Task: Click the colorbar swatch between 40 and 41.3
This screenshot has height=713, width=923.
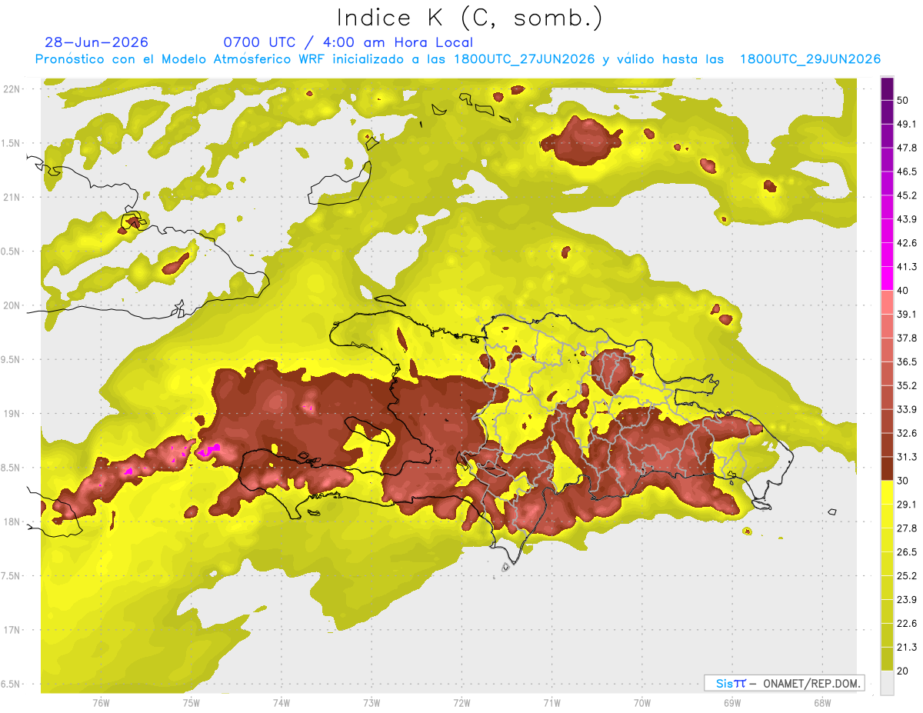Action: 887,278
